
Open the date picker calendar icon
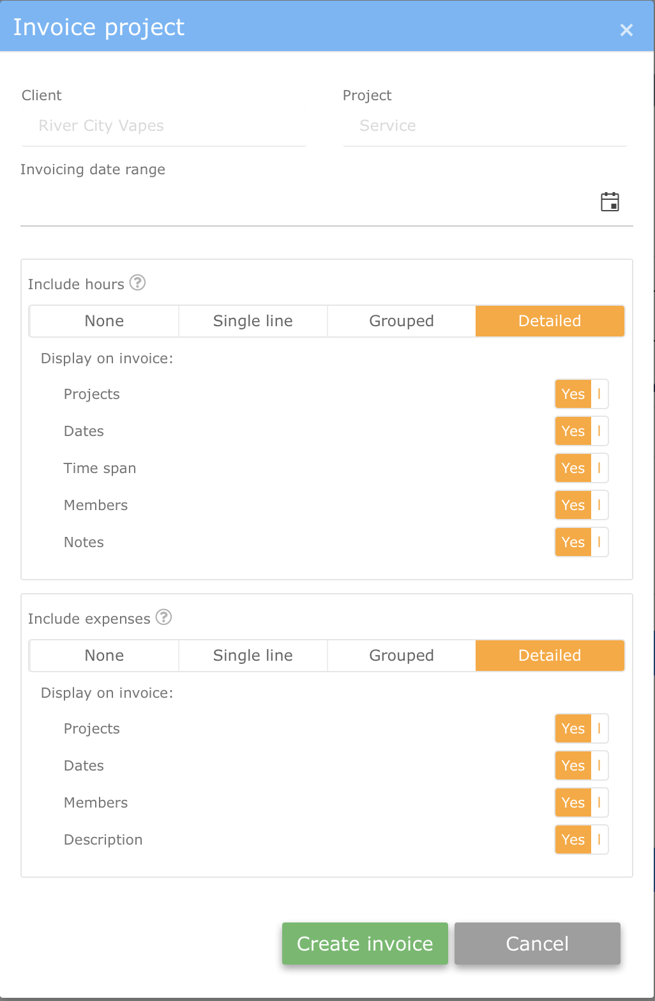(x=610, y=201)
